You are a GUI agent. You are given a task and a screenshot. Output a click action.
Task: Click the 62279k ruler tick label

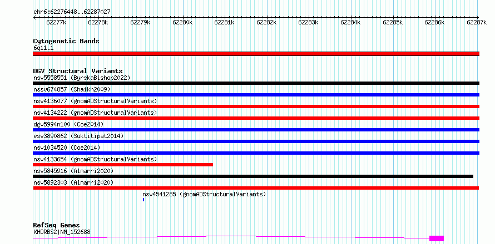(140, 22)
